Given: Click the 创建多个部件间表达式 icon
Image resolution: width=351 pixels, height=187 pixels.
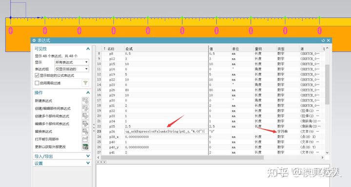Looking at the screenshot, I should click(85, 116).
